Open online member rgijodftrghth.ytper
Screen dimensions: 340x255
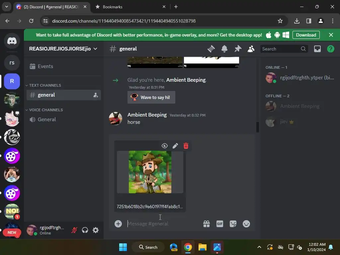(300, 78)
